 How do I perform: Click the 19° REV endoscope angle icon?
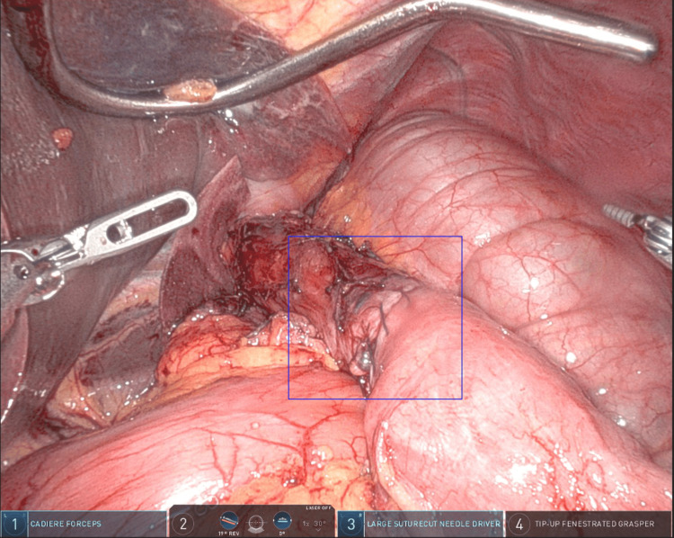[x=228, y=521]
